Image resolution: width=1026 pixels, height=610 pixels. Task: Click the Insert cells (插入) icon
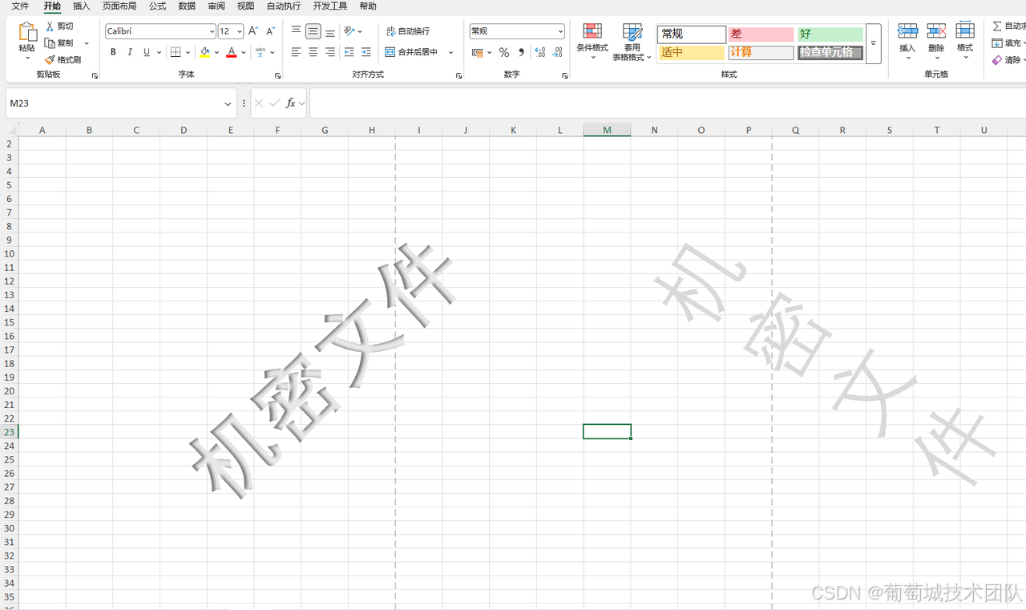907,31
